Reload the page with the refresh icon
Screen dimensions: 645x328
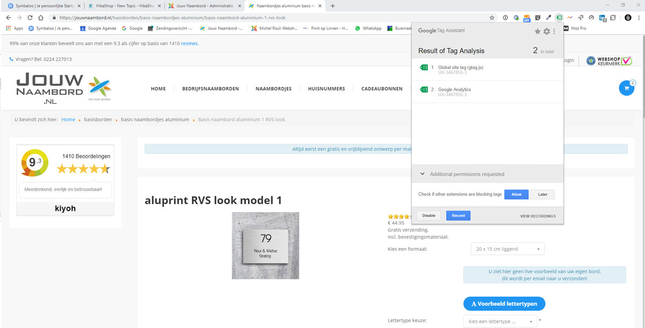click(x=30, y=18)
